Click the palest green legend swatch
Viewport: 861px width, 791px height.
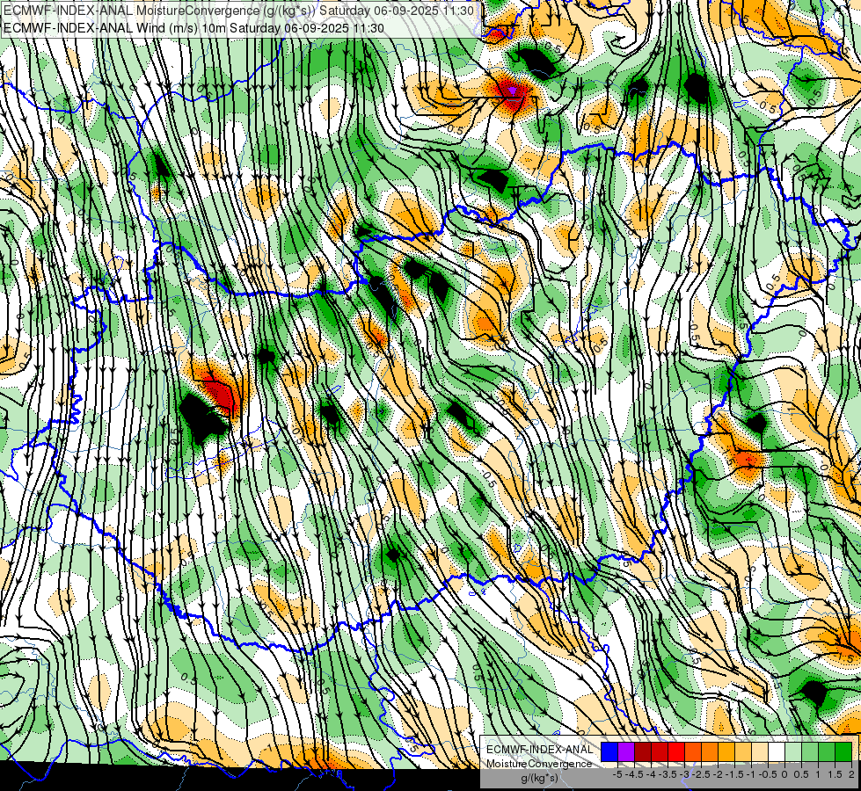point(793,751)
